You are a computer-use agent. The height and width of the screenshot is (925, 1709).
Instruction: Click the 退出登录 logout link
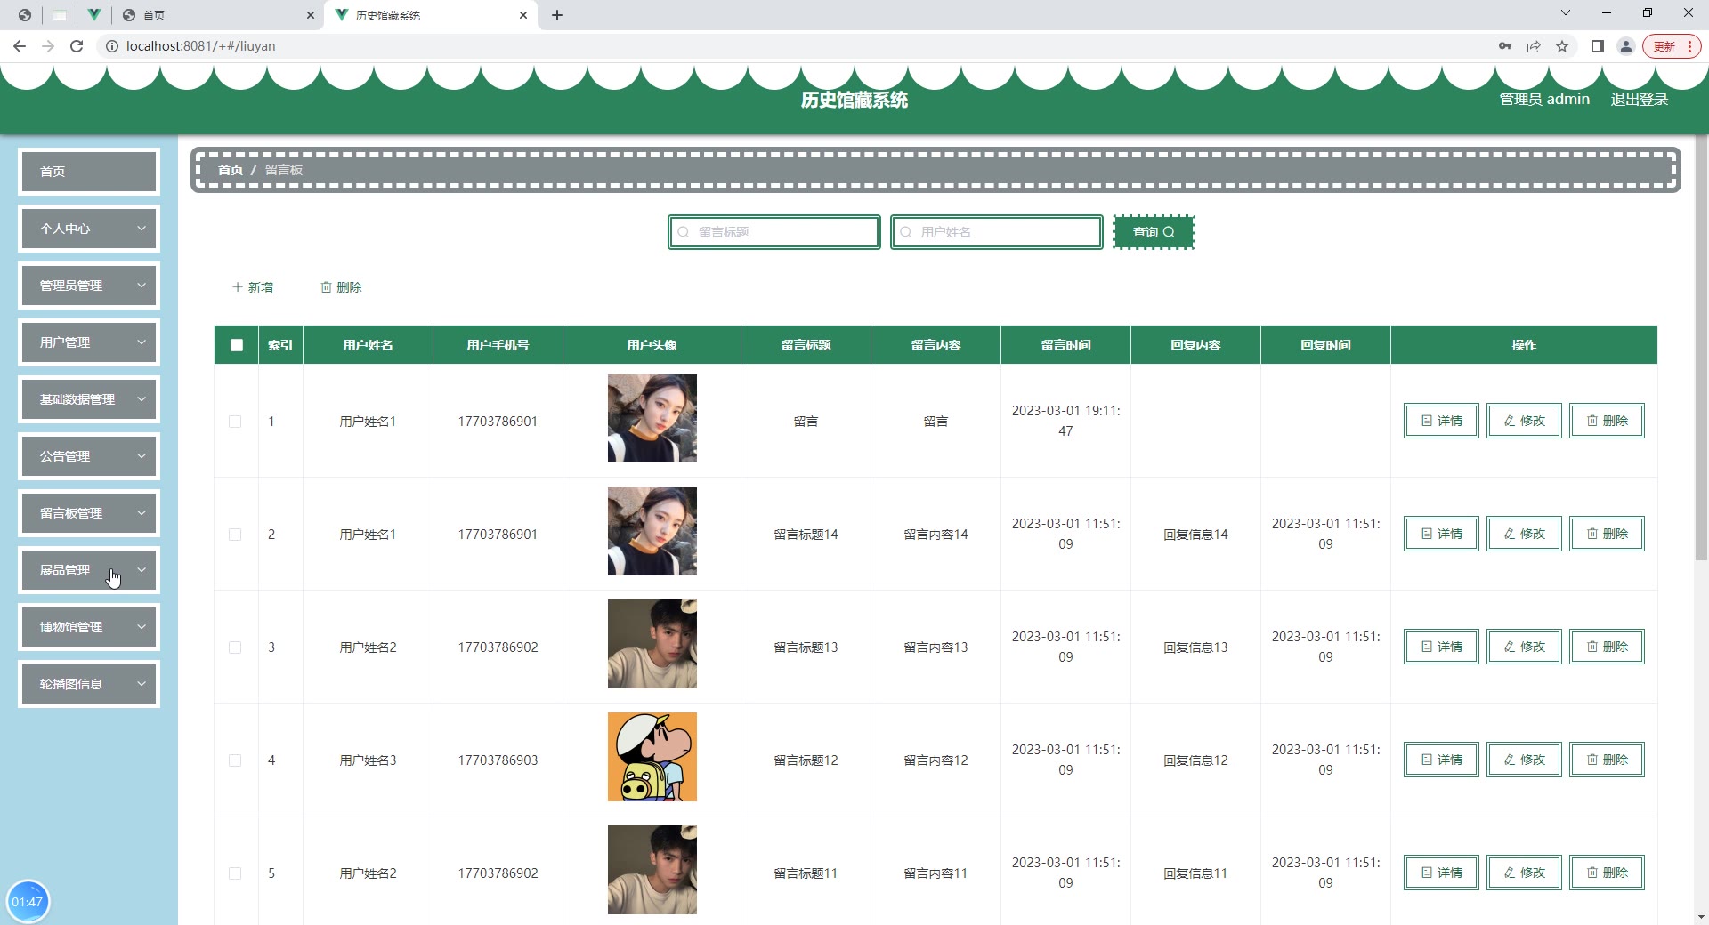pos(1640,99)
